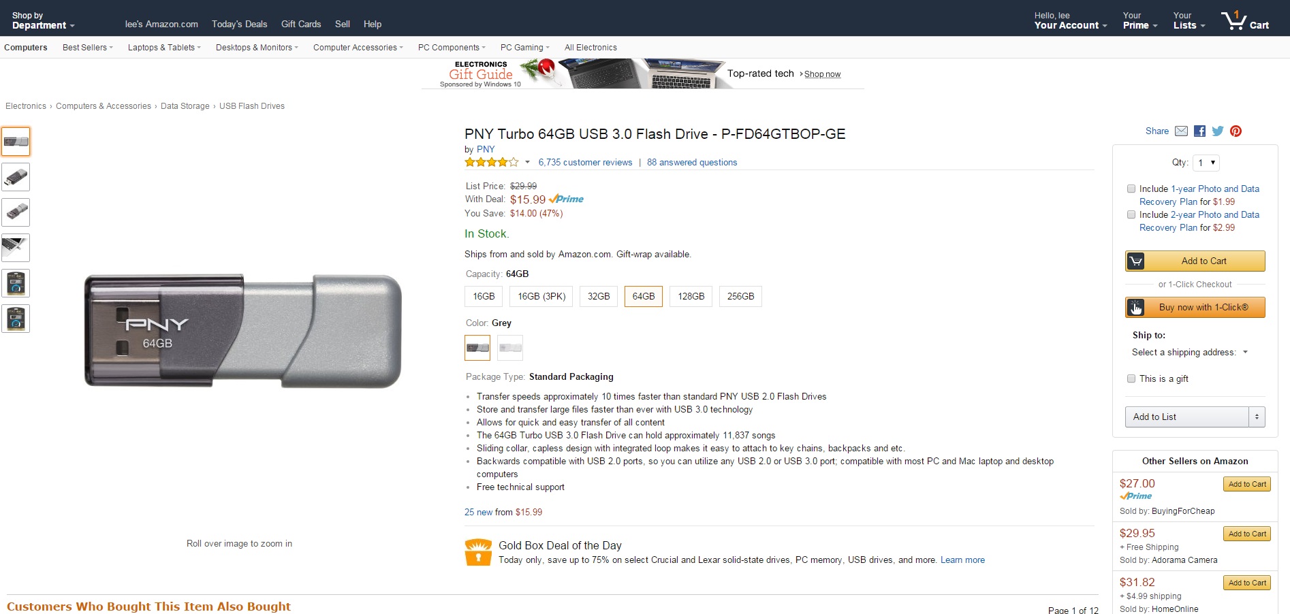
Task: Check the 2-year Recovery Plan option
Action: (1131, 215)
